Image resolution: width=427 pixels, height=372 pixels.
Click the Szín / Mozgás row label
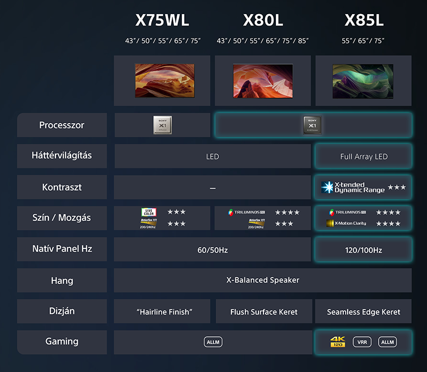(62, 218)
